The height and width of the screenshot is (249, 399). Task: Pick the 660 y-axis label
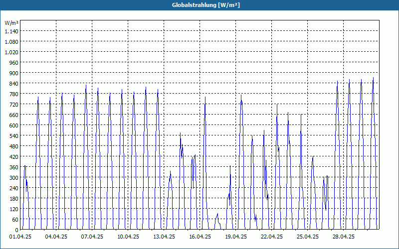point(14,115)
